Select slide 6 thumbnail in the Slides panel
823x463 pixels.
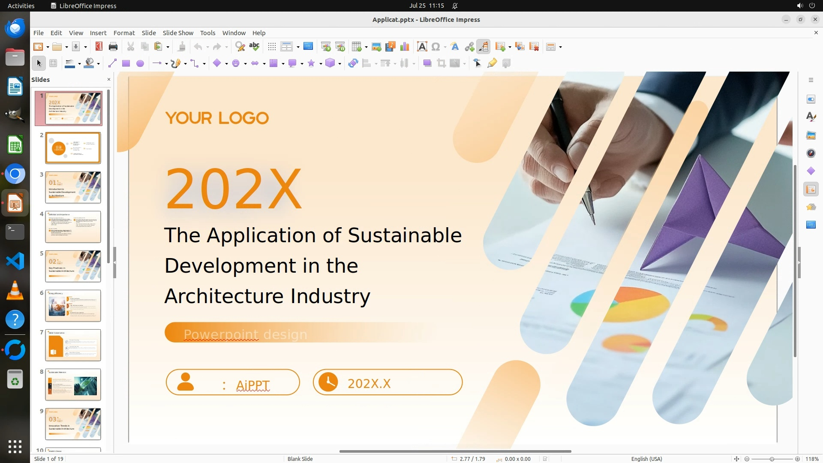tap(73, 306)
